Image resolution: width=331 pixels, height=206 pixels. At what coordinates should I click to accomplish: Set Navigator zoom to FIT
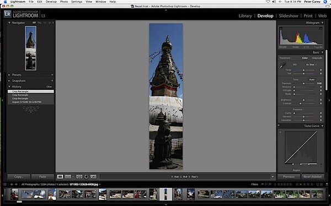point(34,23)
